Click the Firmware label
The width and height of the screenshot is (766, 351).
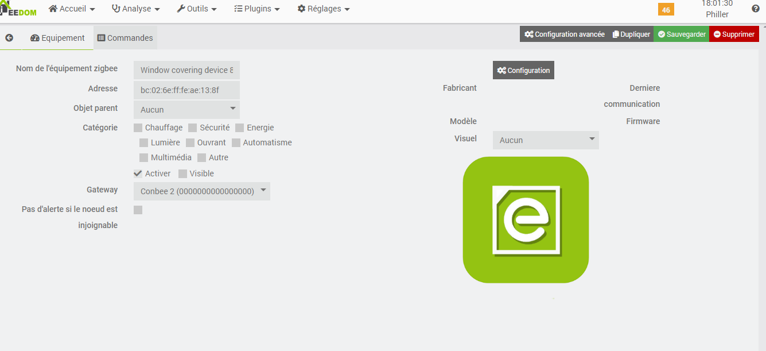click(643, 121)
